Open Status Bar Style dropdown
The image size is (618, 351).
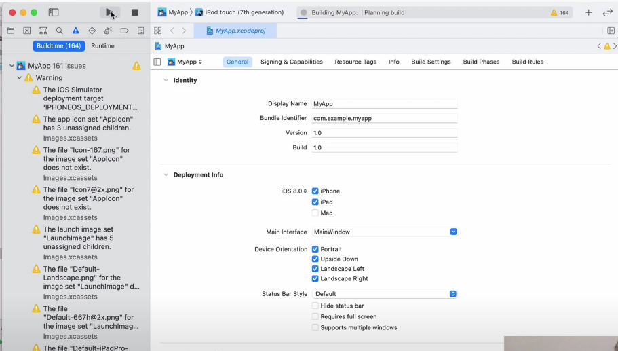[x=384, y=294]
